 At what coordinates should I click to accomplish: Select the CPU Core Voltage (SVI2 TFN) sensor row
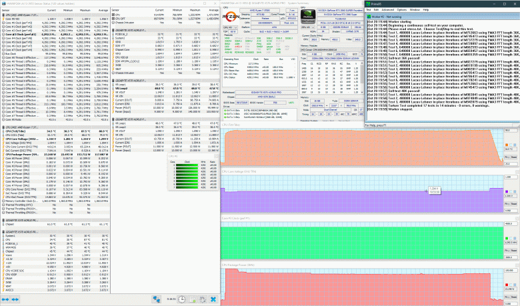coord(55,139)
